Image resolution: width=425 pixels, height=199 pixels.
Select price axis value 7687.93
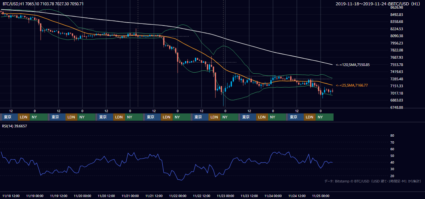click(x=397, y=57)
